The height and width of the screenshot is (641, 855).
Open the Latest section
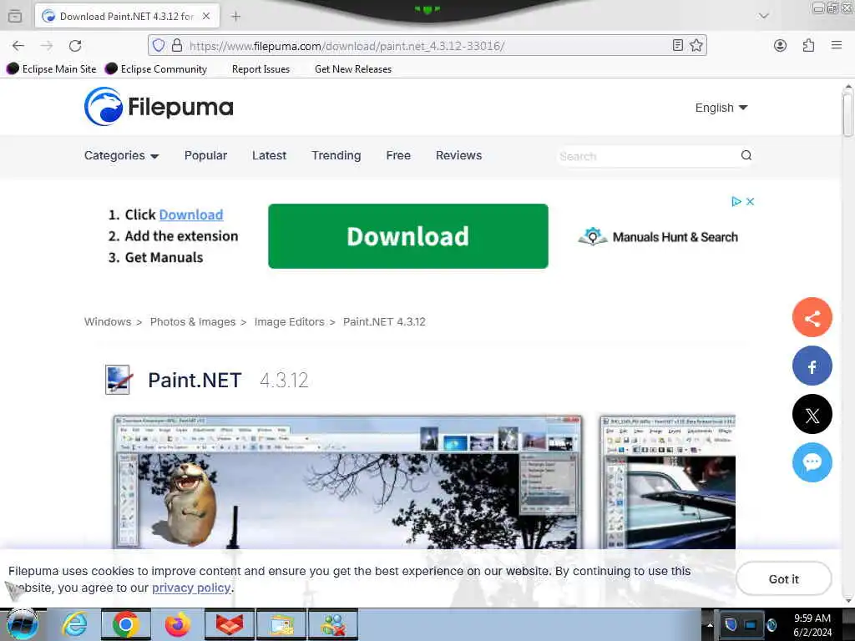click(x=270, y=155)
